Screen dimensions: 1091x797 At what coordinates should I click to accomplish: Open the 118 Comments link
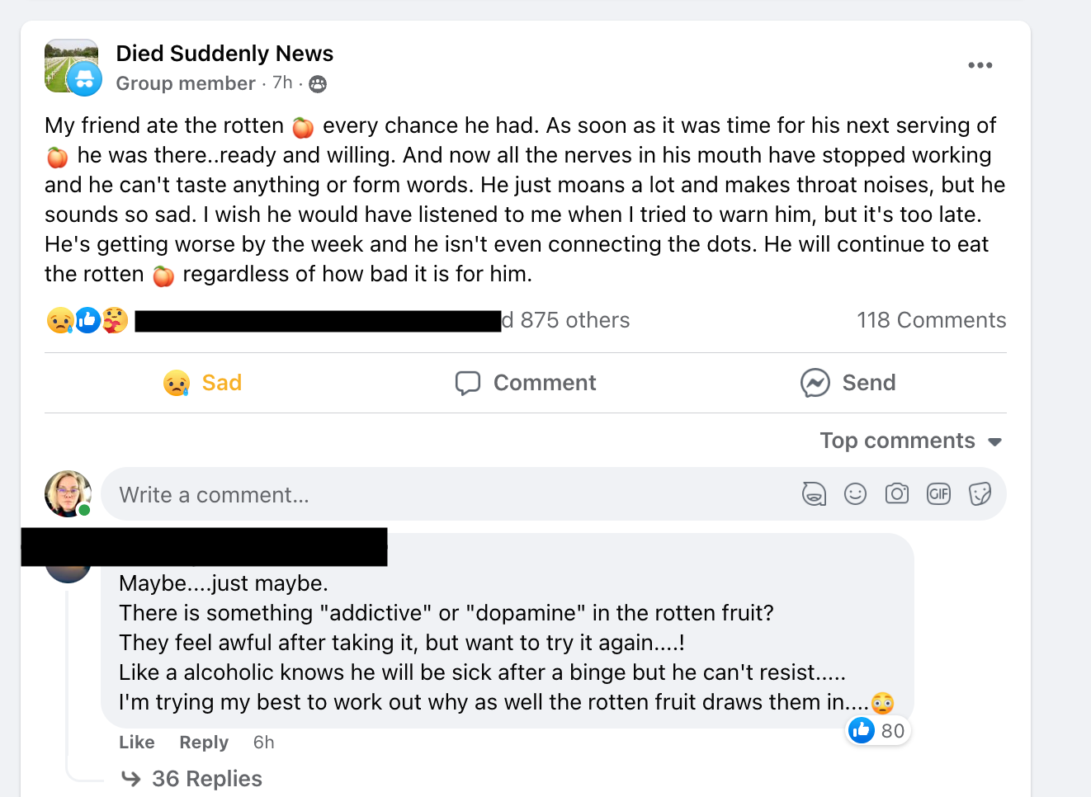931,320
